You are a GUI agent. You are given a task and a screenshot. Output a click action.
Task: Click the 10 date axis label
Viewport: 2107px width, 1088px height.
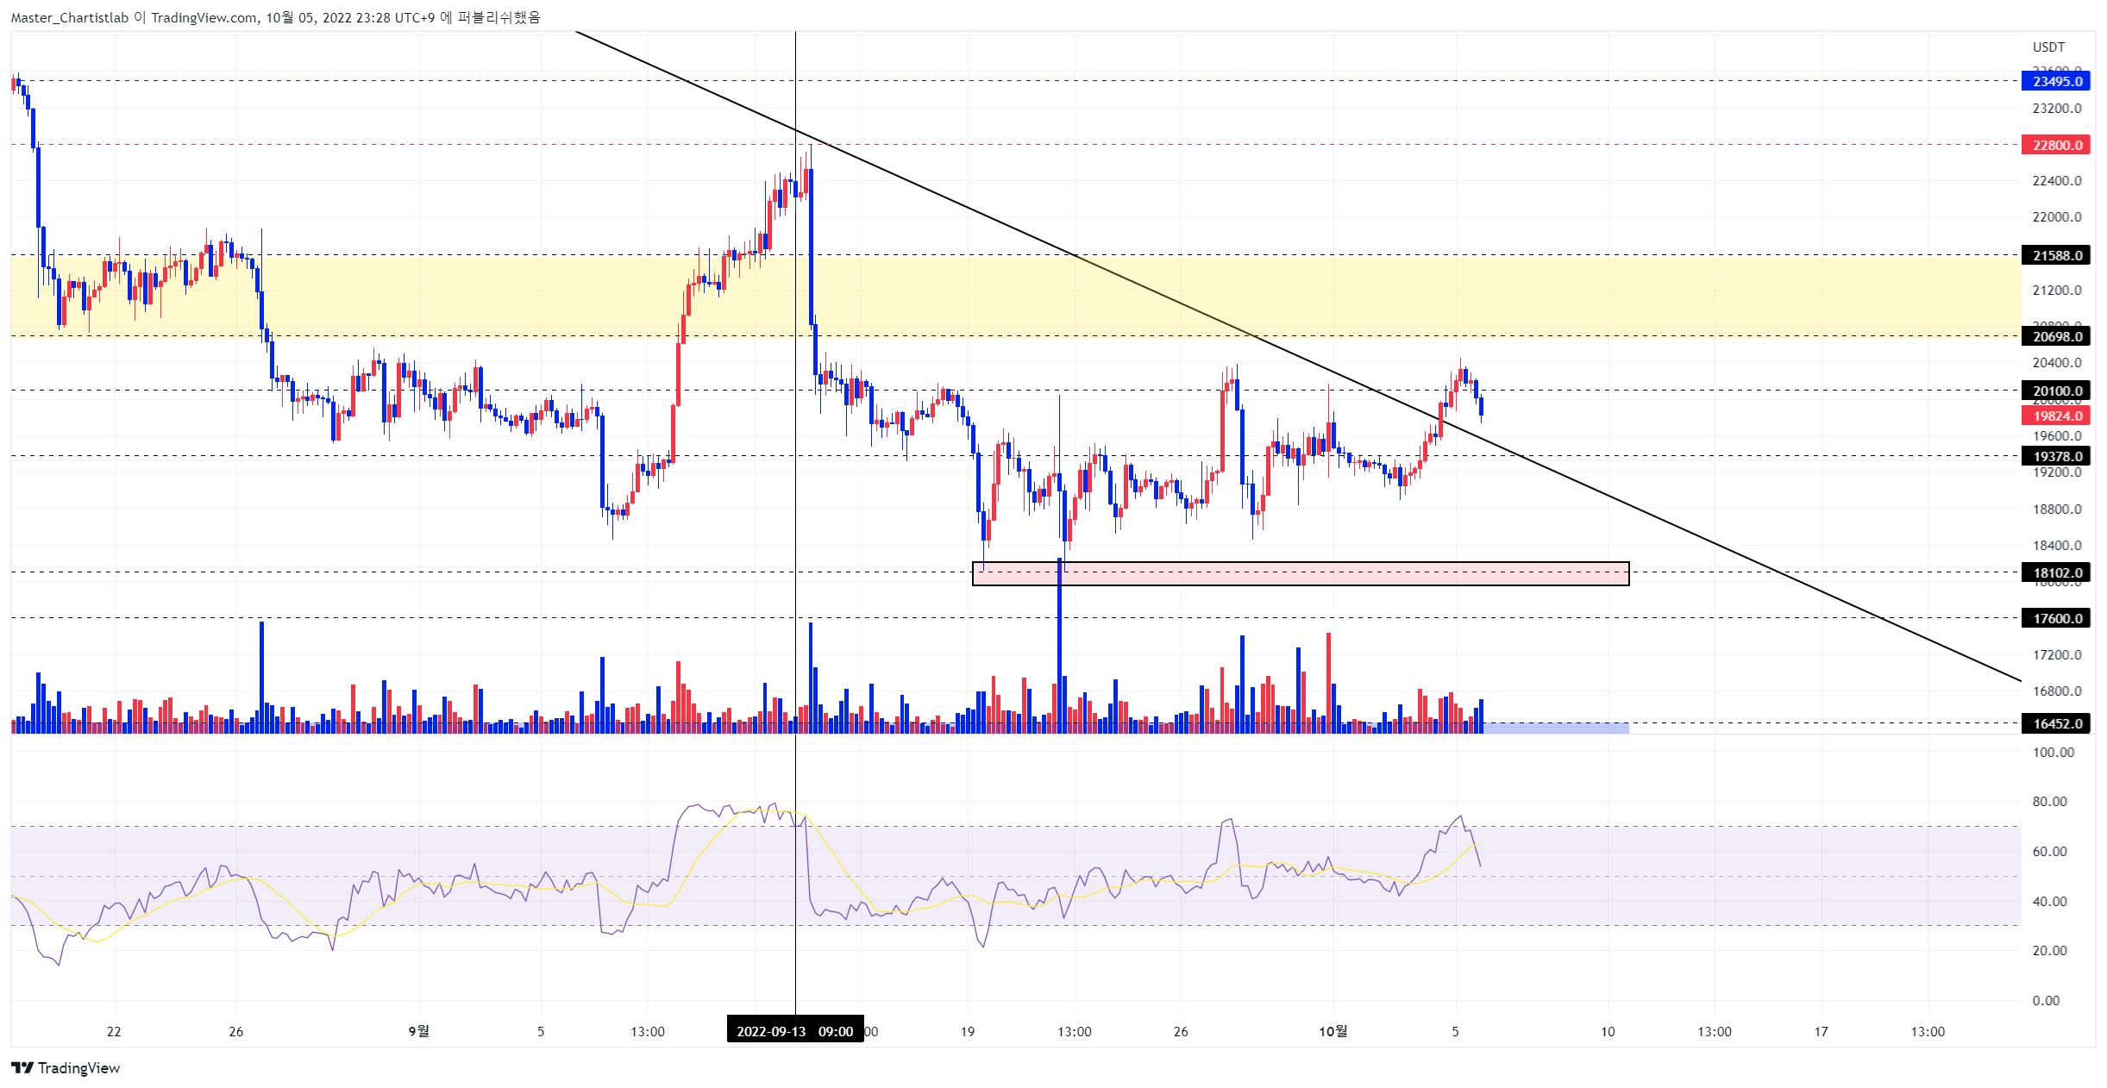tap(1608, 1031)
